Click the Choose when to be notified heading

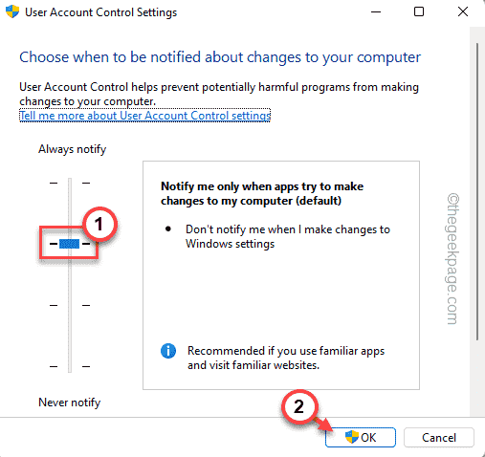coord(220,57)
